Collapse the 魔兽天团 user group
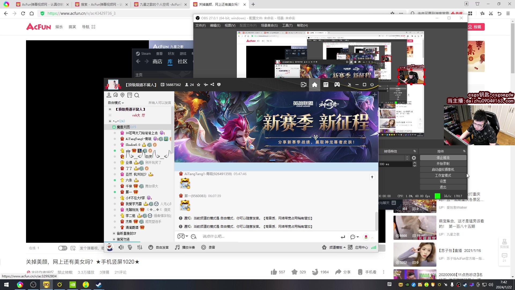This screenshot has width=515, height=290. 123,127
